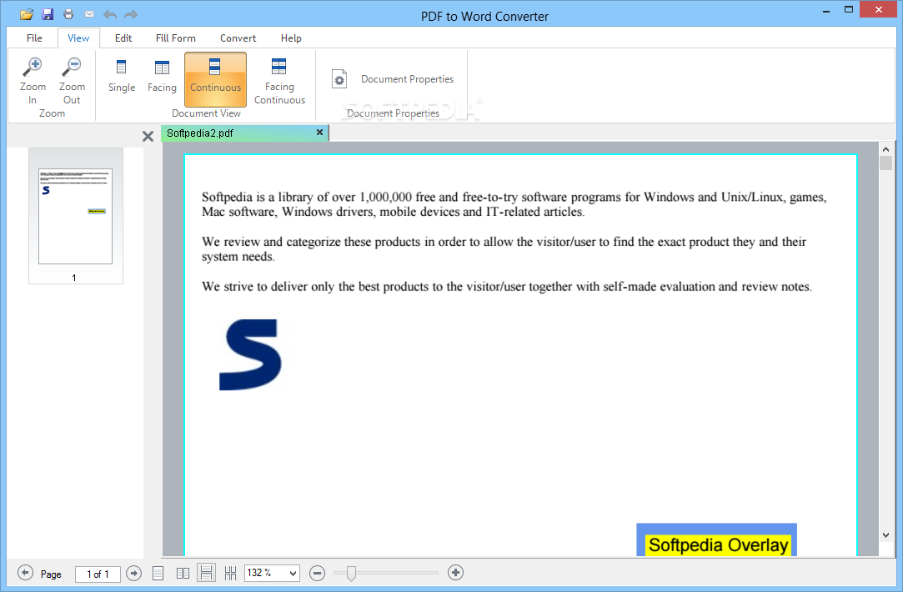903x592 pixels.
Task: Select Facing pages document view
Action: 162,76
